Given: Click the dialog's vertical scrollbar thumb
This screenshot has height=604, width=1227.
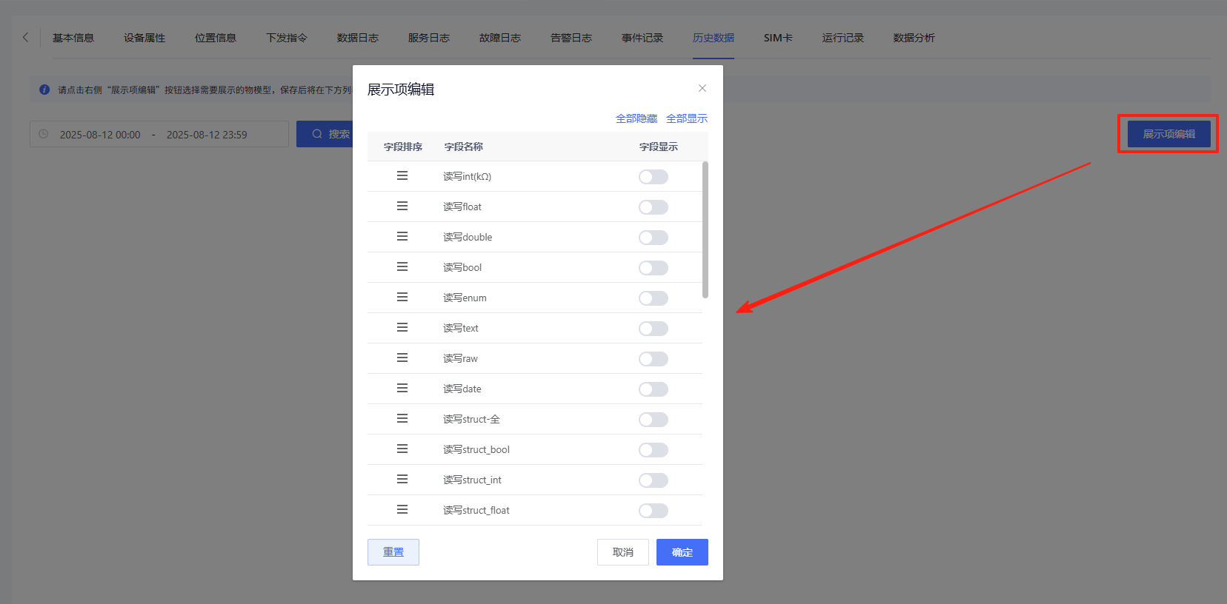Looking at the screenshot, I should coord(705,229).
